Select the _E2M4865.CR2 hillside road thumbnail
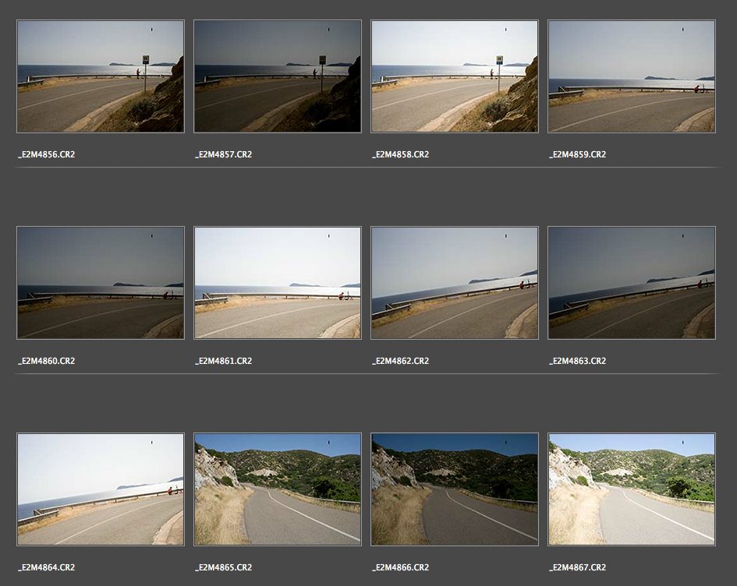This screenshot has height=586, width=737. pyautogui.click(x=278, y=489)
